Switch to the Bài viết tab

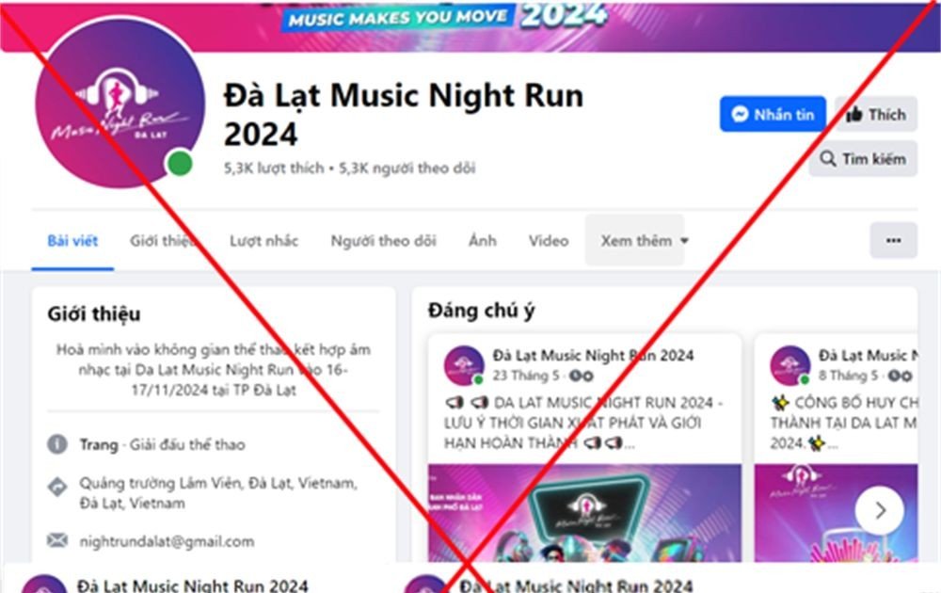[x=72, y=241]
